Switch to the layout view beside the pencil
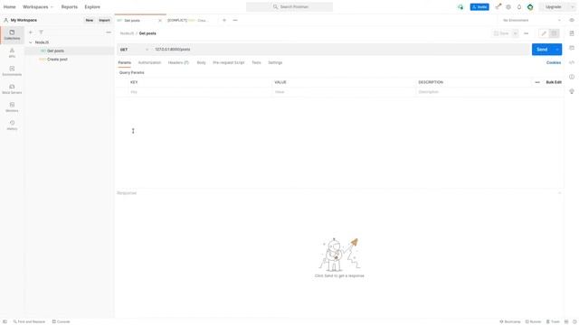The width and height of the screenshot is (579, 325). pyautogui.click(x=554, y=33)
